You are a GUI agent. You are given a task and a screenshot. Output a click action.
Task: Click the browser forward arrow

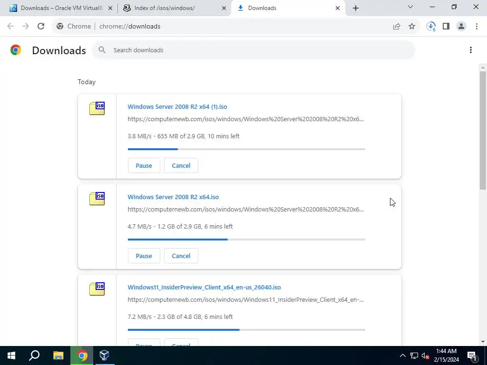tap(26, 27)
